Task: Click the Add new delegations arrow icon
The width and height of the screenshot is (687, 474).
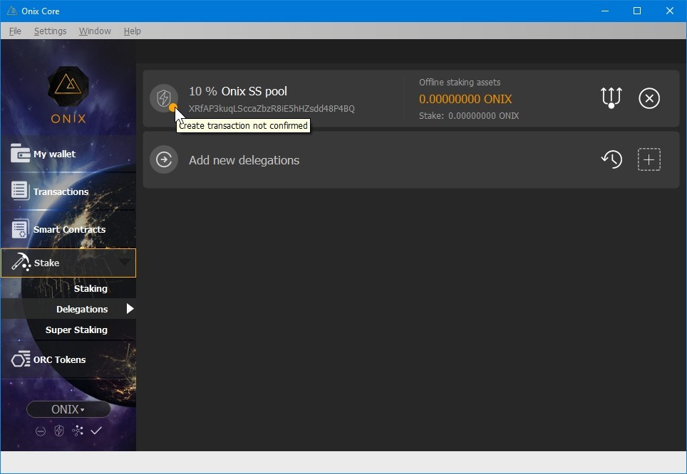Action: pos(164,159)
